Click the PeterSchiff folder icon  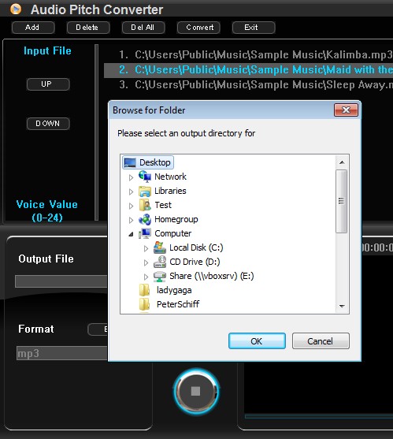(x=145, y=304)
